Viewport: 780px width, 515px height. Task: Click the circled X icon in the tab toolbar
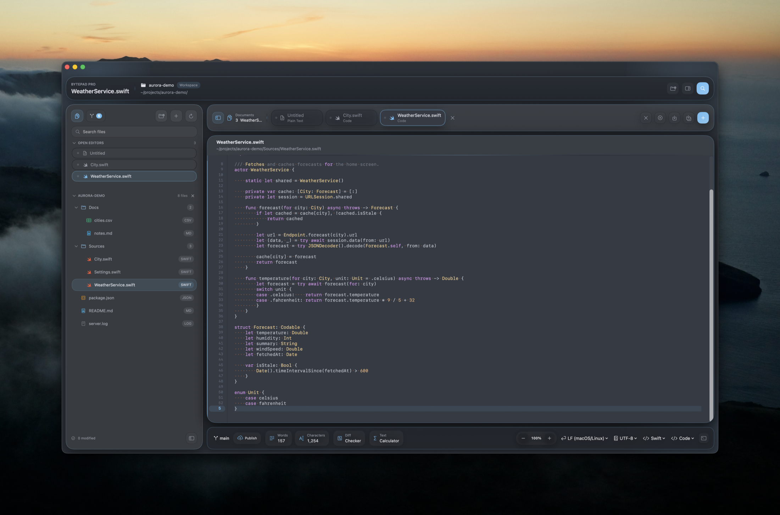(x=660, y=118)
